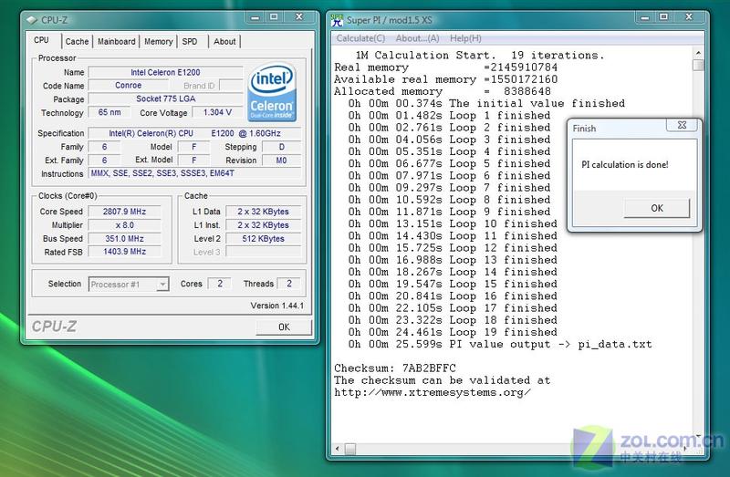Click the Version 1.44.1 label

coord(277,306)
